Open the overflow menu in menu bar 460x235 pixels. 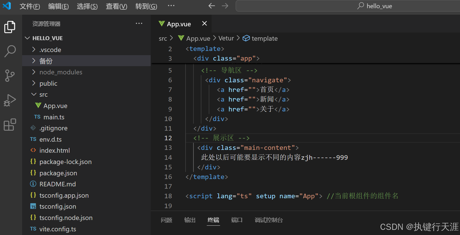171,6
